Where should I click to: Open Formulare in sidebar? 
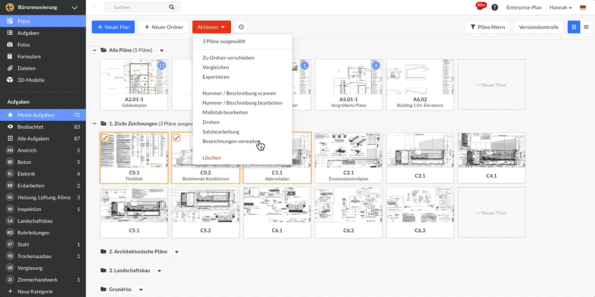pos(43,56)
